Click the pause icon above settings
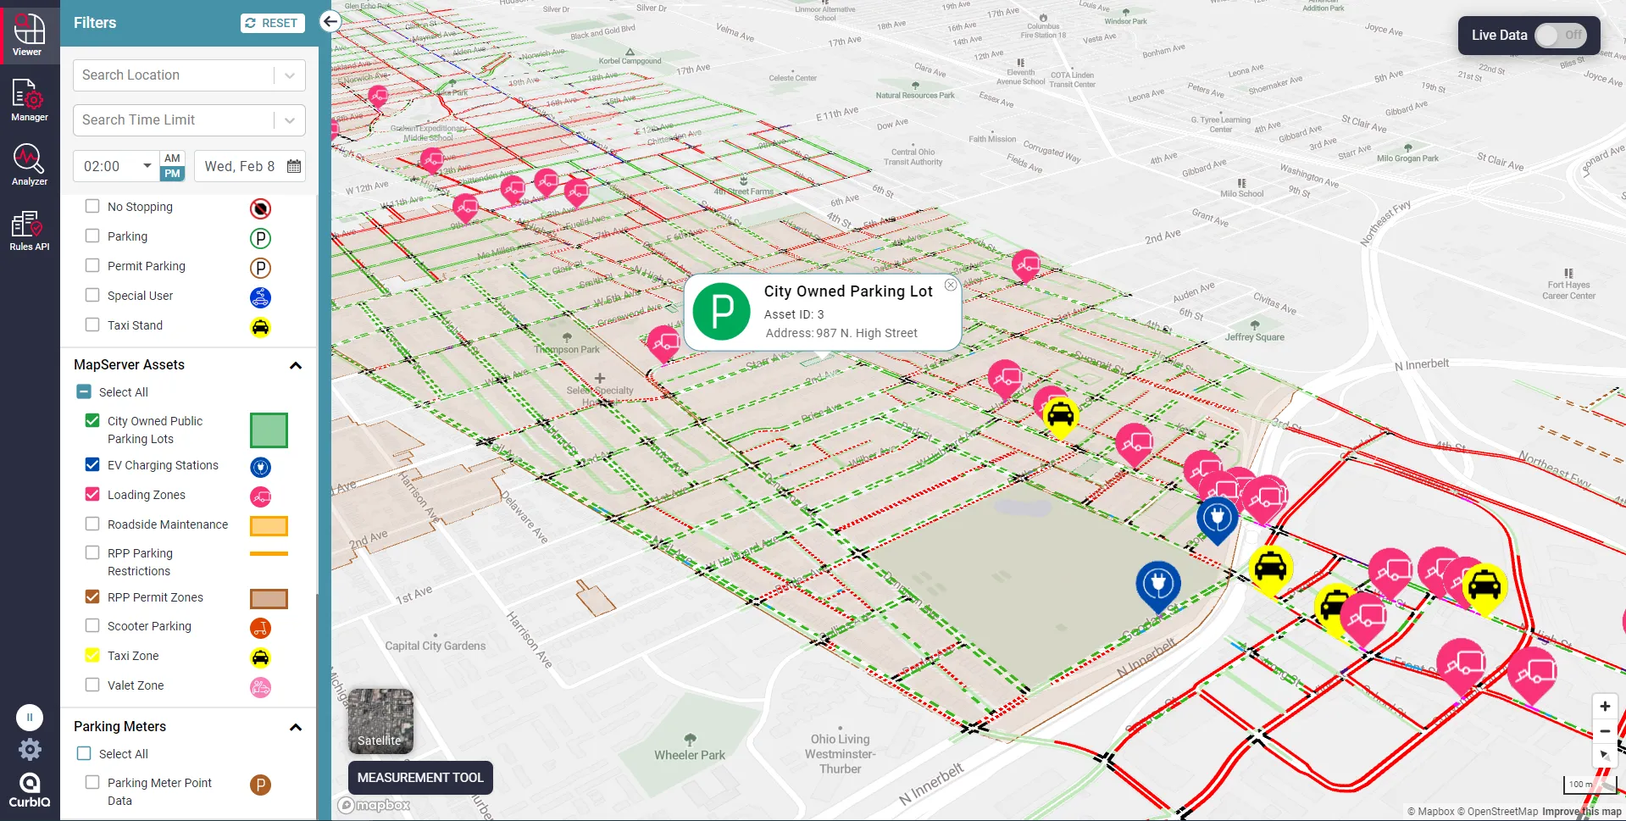Viewport: 1626px width, 821px height. tap(30, 717)
